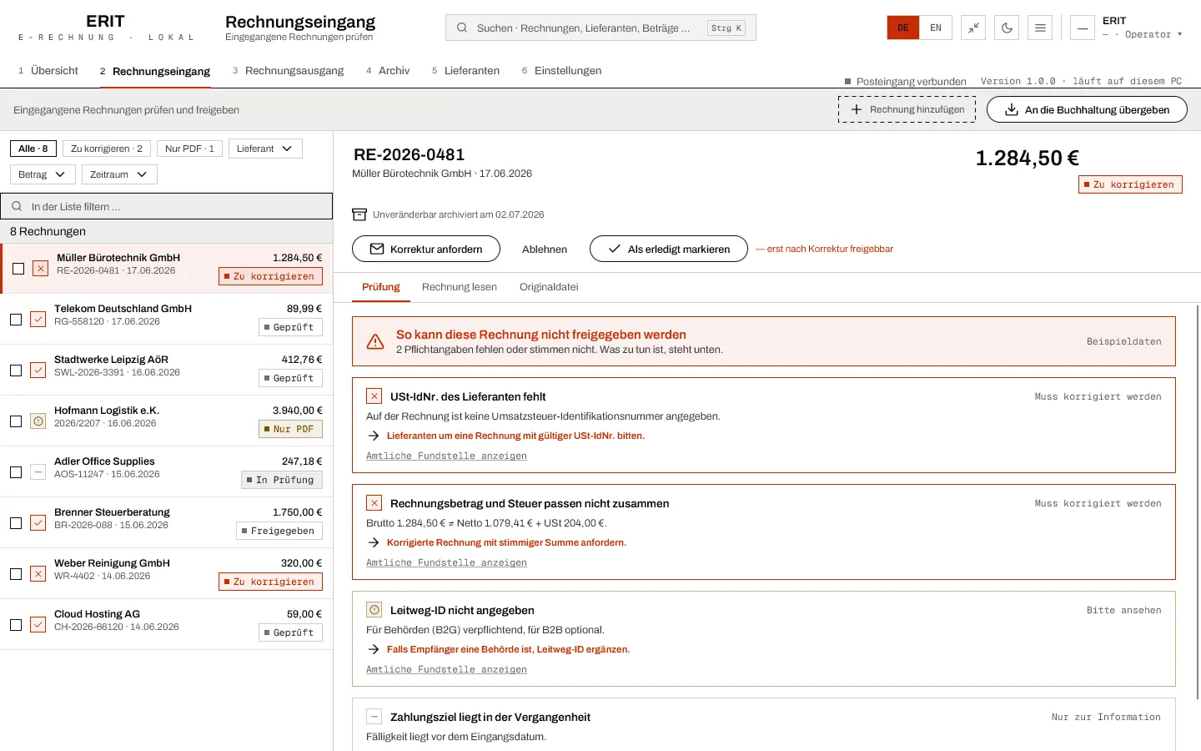Filter list by Zu korrigieren · 2
This screenshot has width=1201, height=751.
point(107,149)
